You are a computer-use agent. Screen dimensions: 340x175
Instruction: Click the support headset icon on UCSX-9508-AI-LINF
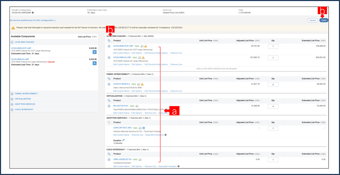[140, 57]
